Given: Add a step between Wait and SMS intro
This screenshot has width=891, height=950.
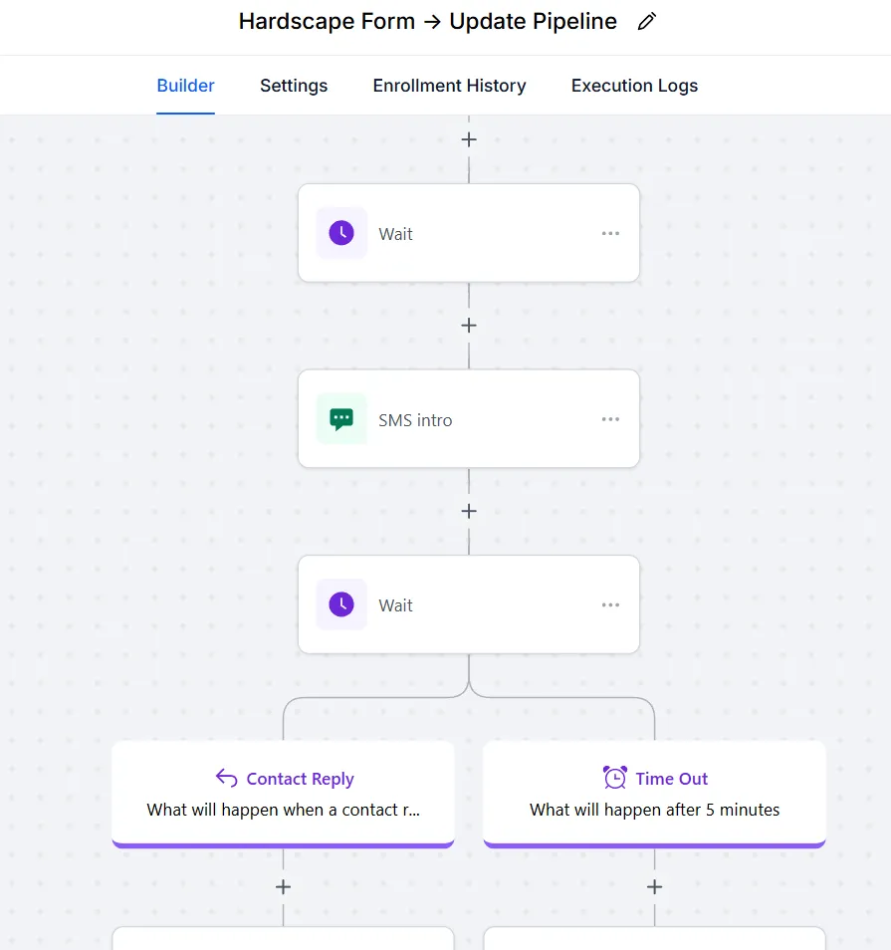Looking at the screenshot, I should click(x=469, y=326).
